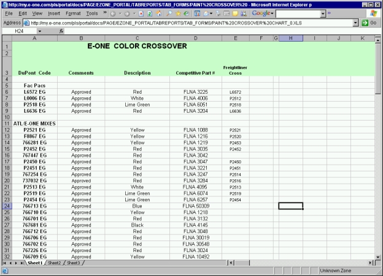The width and height of the screenshot is (383, 276).
Task: Open the Name Box dropdown next to H24
Action: [39, 31]
